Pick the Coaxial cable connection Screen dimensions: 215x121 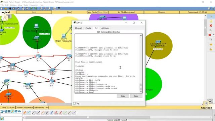pyautogui.click(x=51, y=113)
